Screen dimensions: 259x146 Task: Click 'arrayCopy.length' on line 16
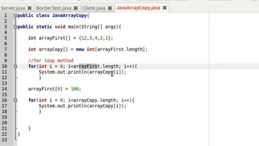click(x=95, y=100)
